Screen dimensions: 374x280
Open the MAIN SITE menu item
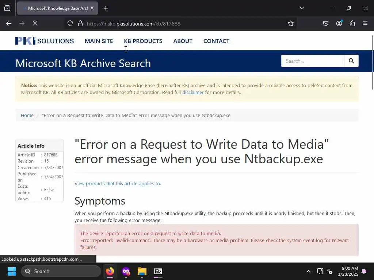point(99,41)
